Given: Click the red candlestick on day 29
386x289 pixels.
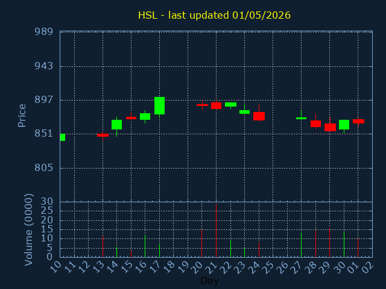Looking at the screenshot, I should point(330,127).
